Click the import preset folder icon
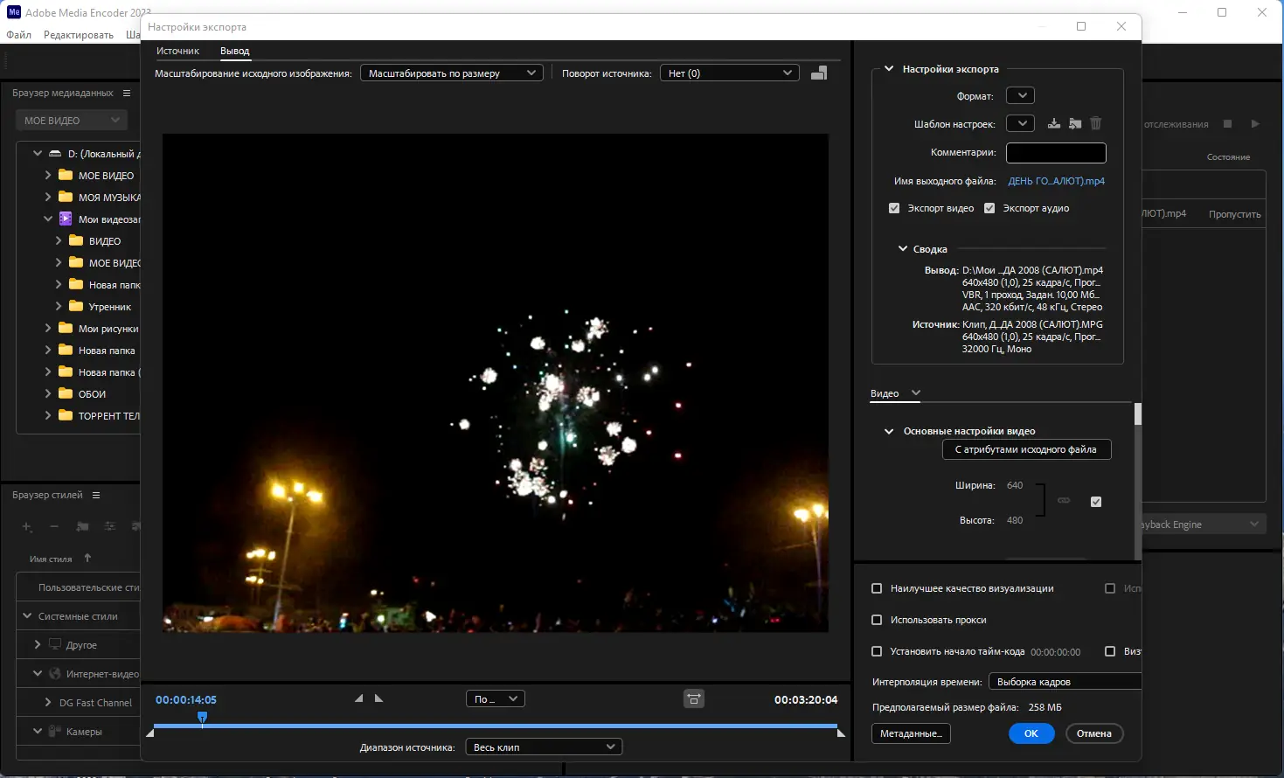This screenshot has width=1284, height=778. [1075, 123]
